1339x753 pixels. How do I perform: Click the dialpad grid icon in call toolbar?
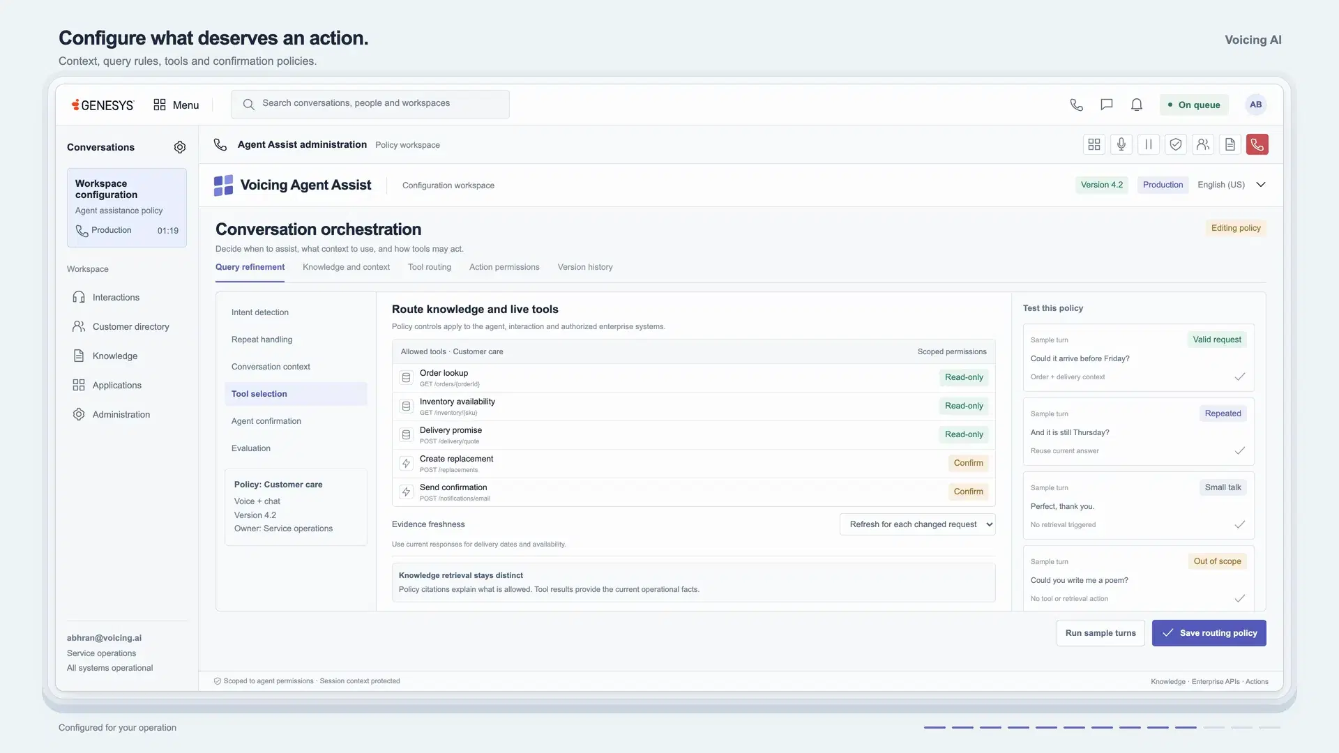[x=1094, y=144]
